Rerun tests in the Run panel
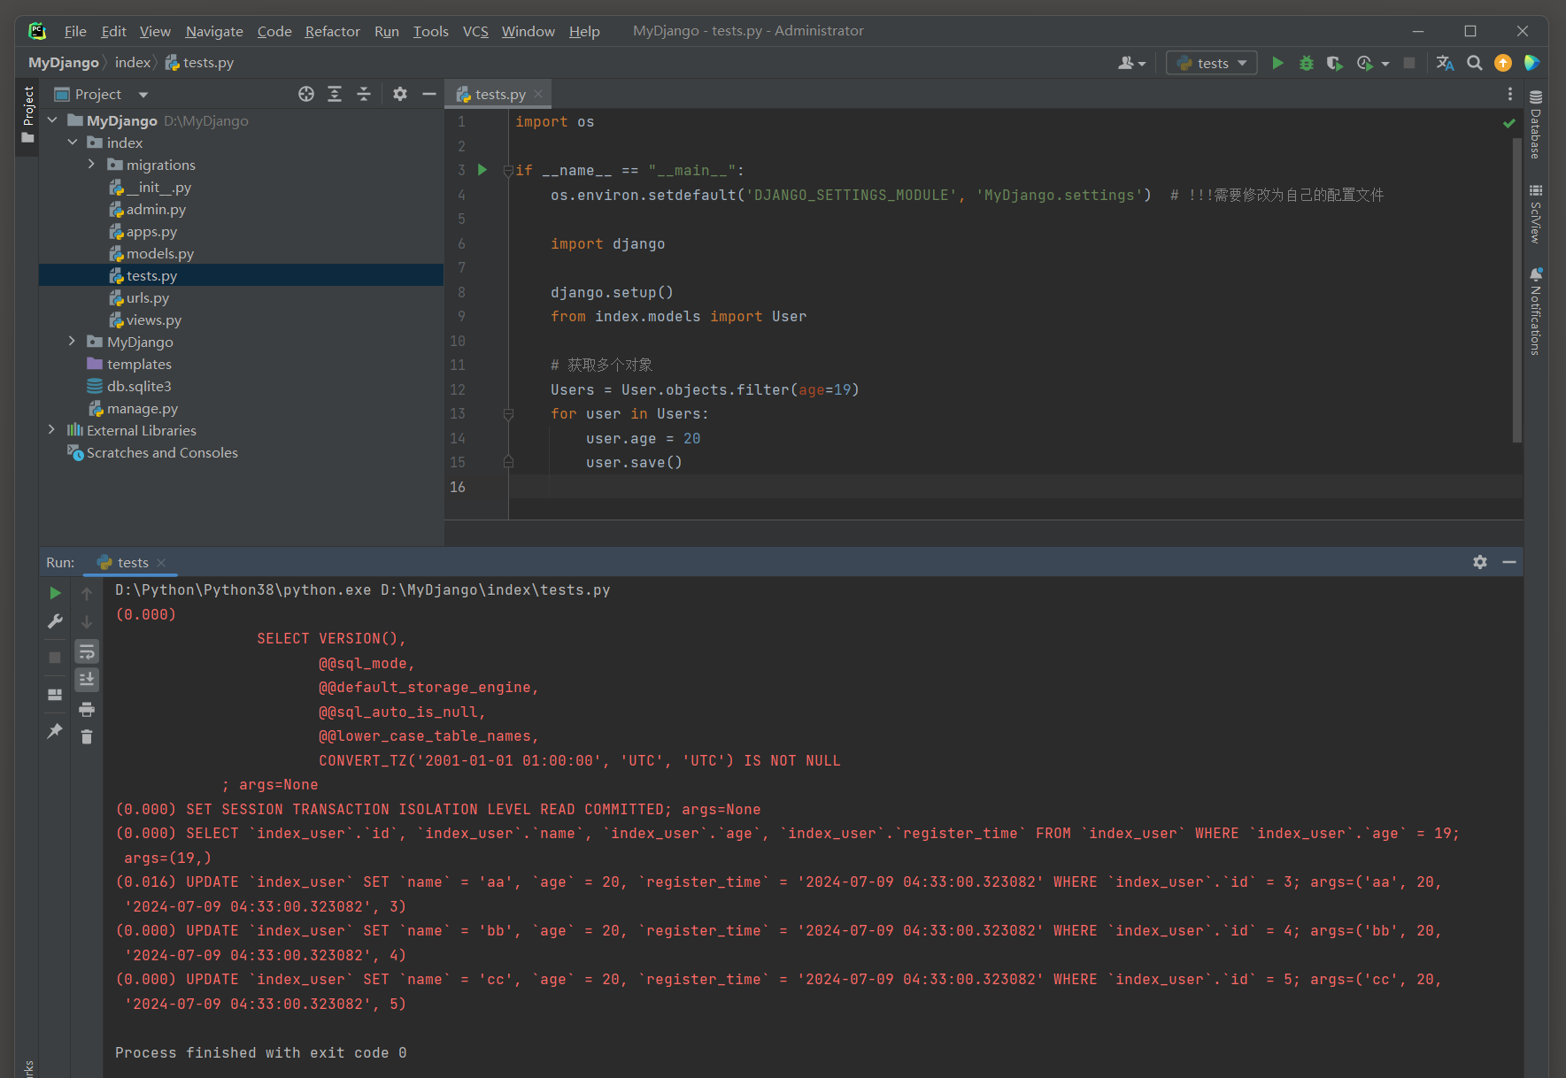The image size is (1566, 1078). 55,593
